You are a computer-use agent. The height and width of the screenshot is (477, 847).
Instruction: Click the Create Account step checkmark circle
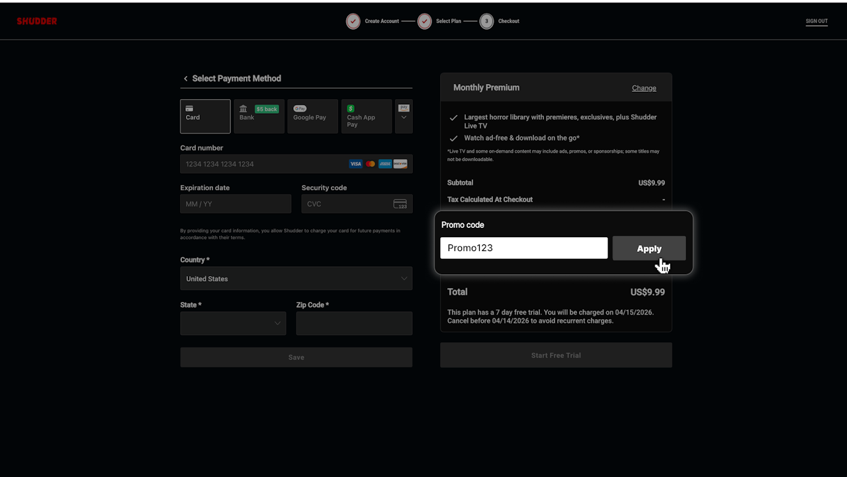353,21
